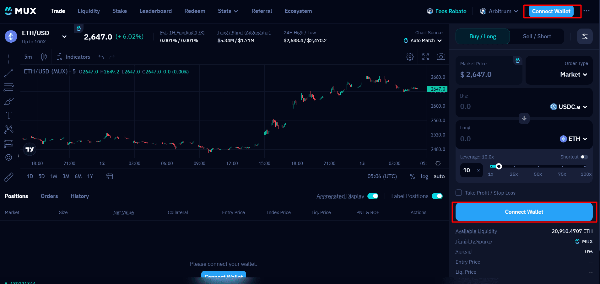Collapse the drawing toolbar arrow
Viewport: 600px width, 284px height.
point(18,156)
